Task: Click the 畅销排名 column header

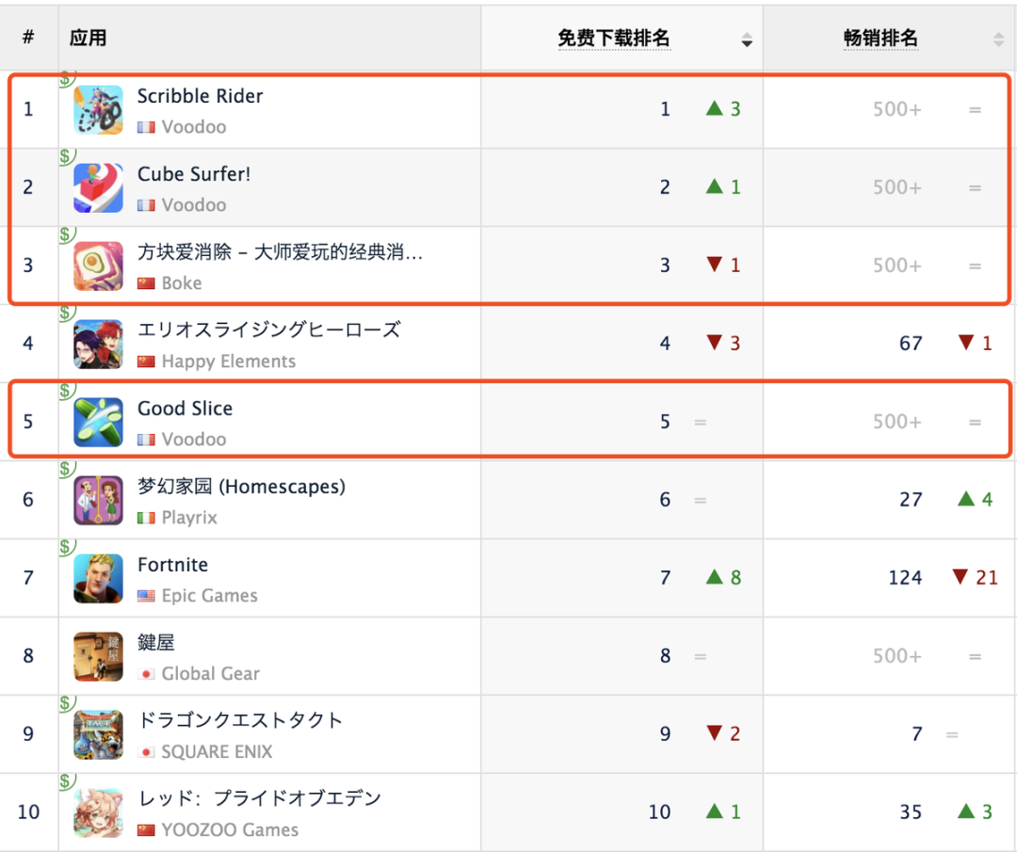Action: coord(880,38)
